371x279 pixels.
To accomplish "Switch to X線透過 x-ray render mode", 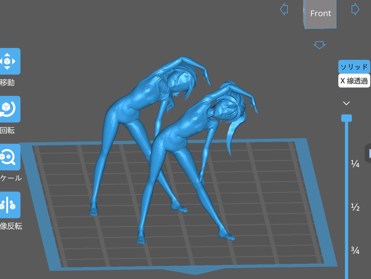I will (x=354, y=81).
